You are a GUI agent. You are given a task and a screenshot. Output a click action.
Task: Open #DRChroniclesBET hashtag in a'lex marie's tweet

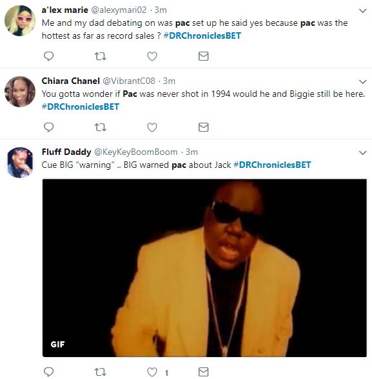(x=202, y=36)
